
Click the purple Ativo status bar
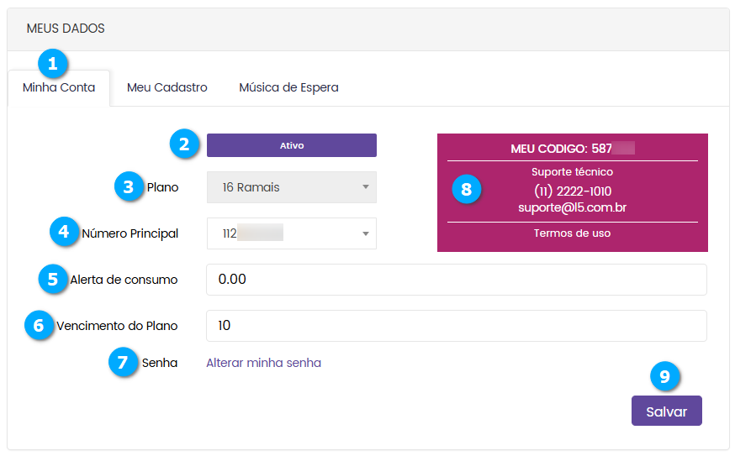point(291,145)
